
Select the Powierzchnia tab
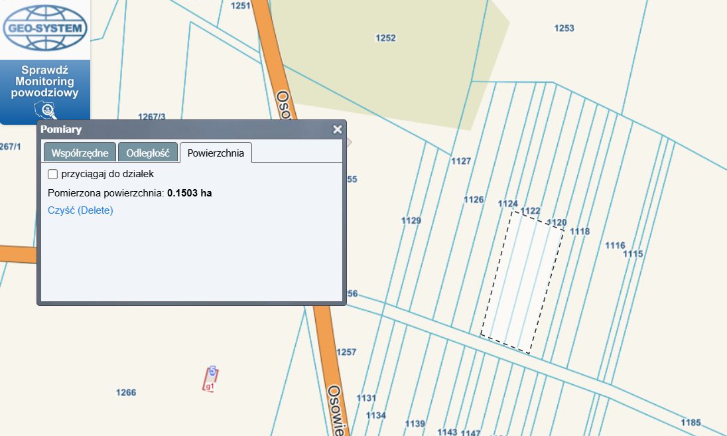216,153
